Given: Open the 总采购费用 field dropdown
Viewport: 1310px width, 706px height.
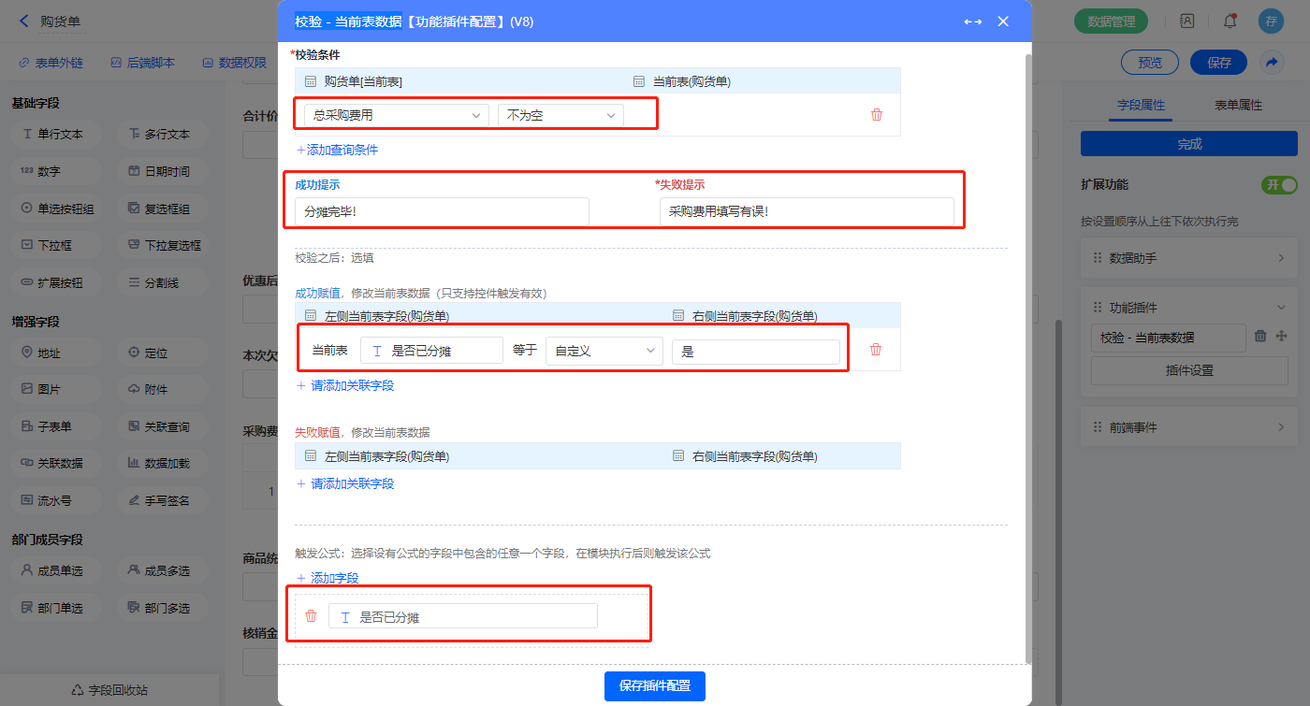Looking at the screenshot, I should (396, 115).
